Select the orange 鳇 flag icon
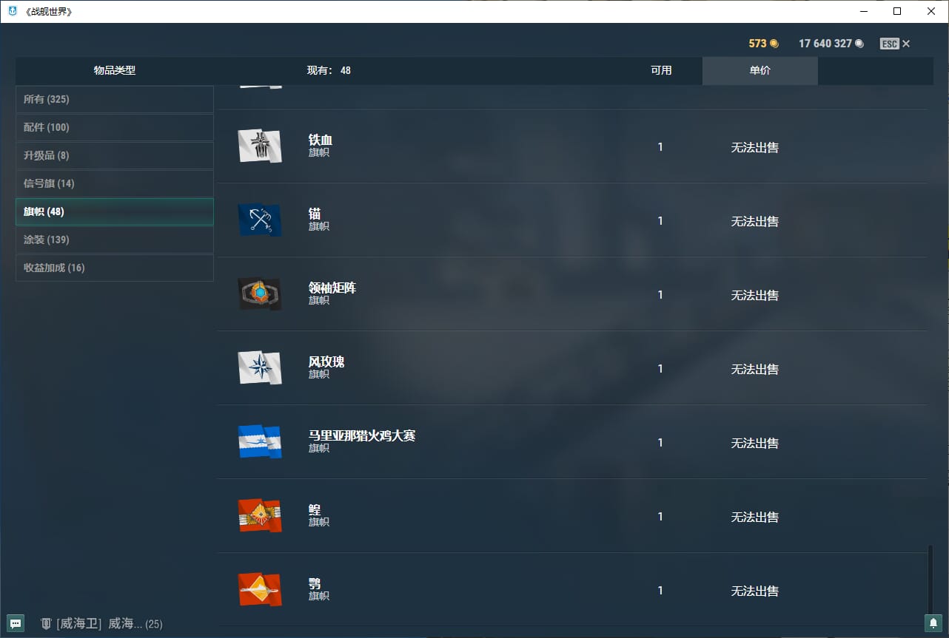 (259, 516)
